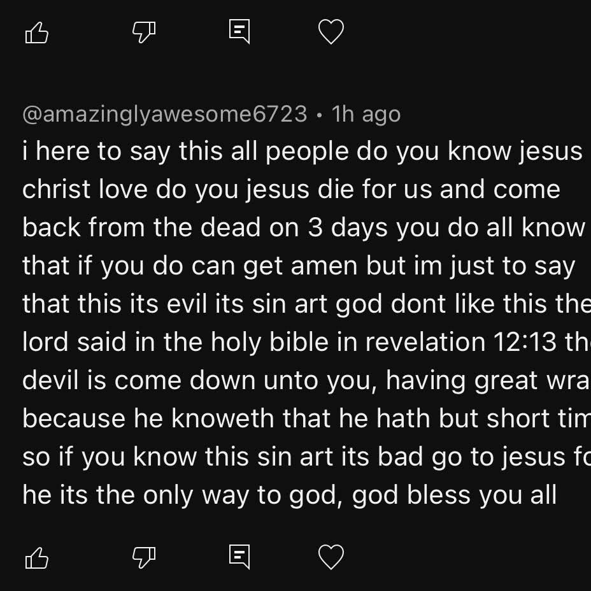Tap the line 'devil is come down unto you'
591x591 pixels.
pyautogui.click(x=306, y=381)
